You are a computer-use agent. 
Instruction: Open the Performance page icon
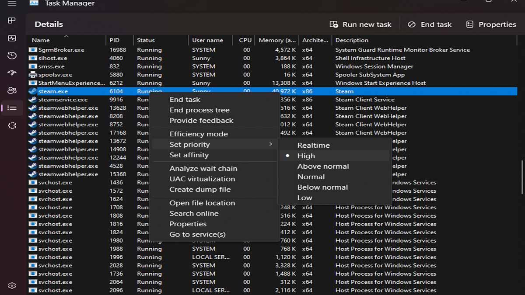click(11, 38)
